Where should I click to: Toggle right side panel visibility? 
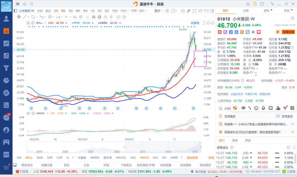click(212, 11)
